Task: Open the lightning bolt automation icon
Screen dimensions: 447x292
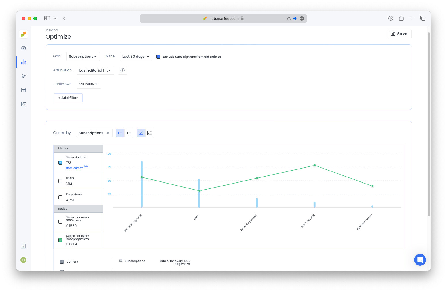Action: coord(23,76)
